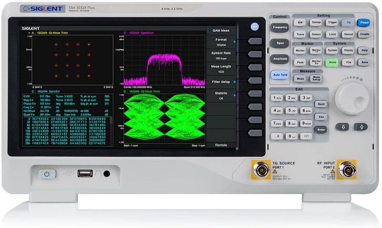Image resolution: width=382 pixels, height=228 pixels.
Task: Click the Amplitude control key
Action: click(x=280, y=59)
